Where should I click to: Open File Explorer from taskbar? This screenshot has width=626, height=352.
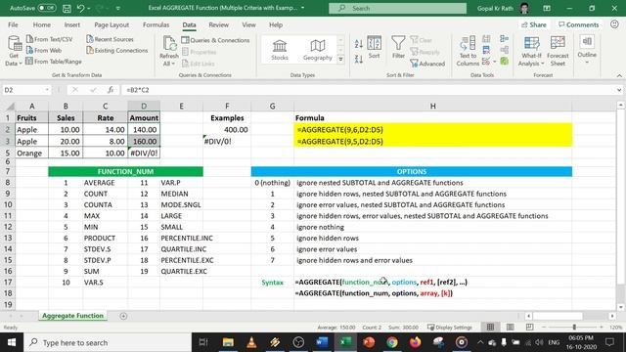click(228, 342)
